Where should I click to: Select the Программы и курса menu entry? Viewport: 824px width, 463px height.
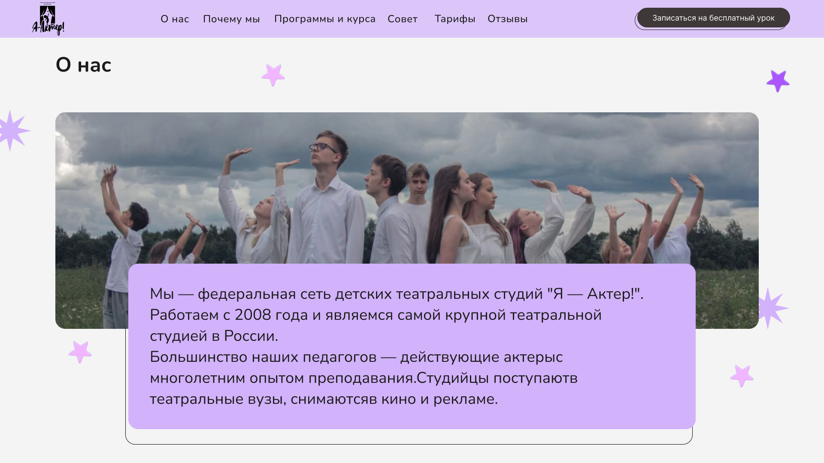pyautogui.click(x=325, y=19)
